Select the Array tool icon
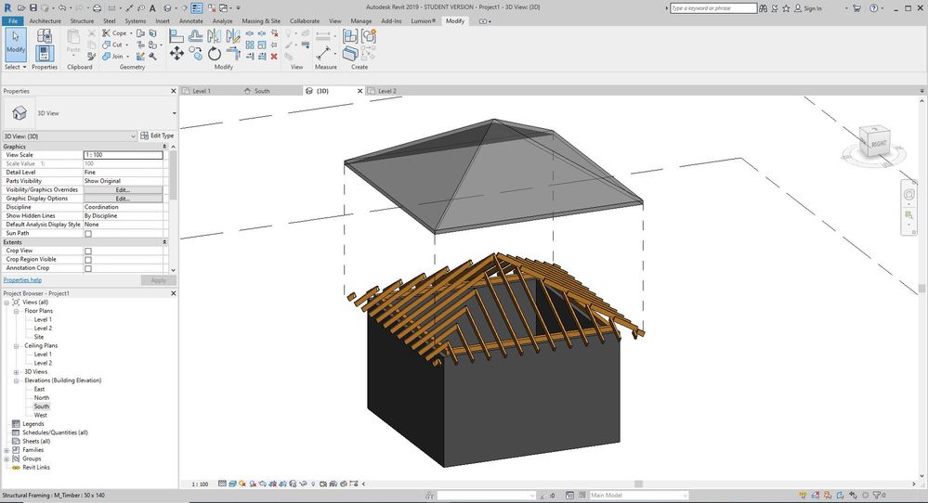Image resolution: width=928 pixels, height=503 pixels. pos(250,45)
